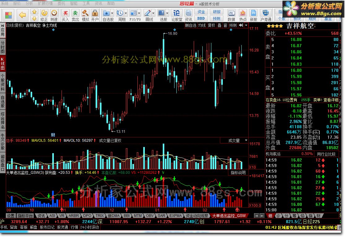Open the 测速 speed test tool
The height and width of the screenshot is (237, 345).
click(x=54, y=15)
